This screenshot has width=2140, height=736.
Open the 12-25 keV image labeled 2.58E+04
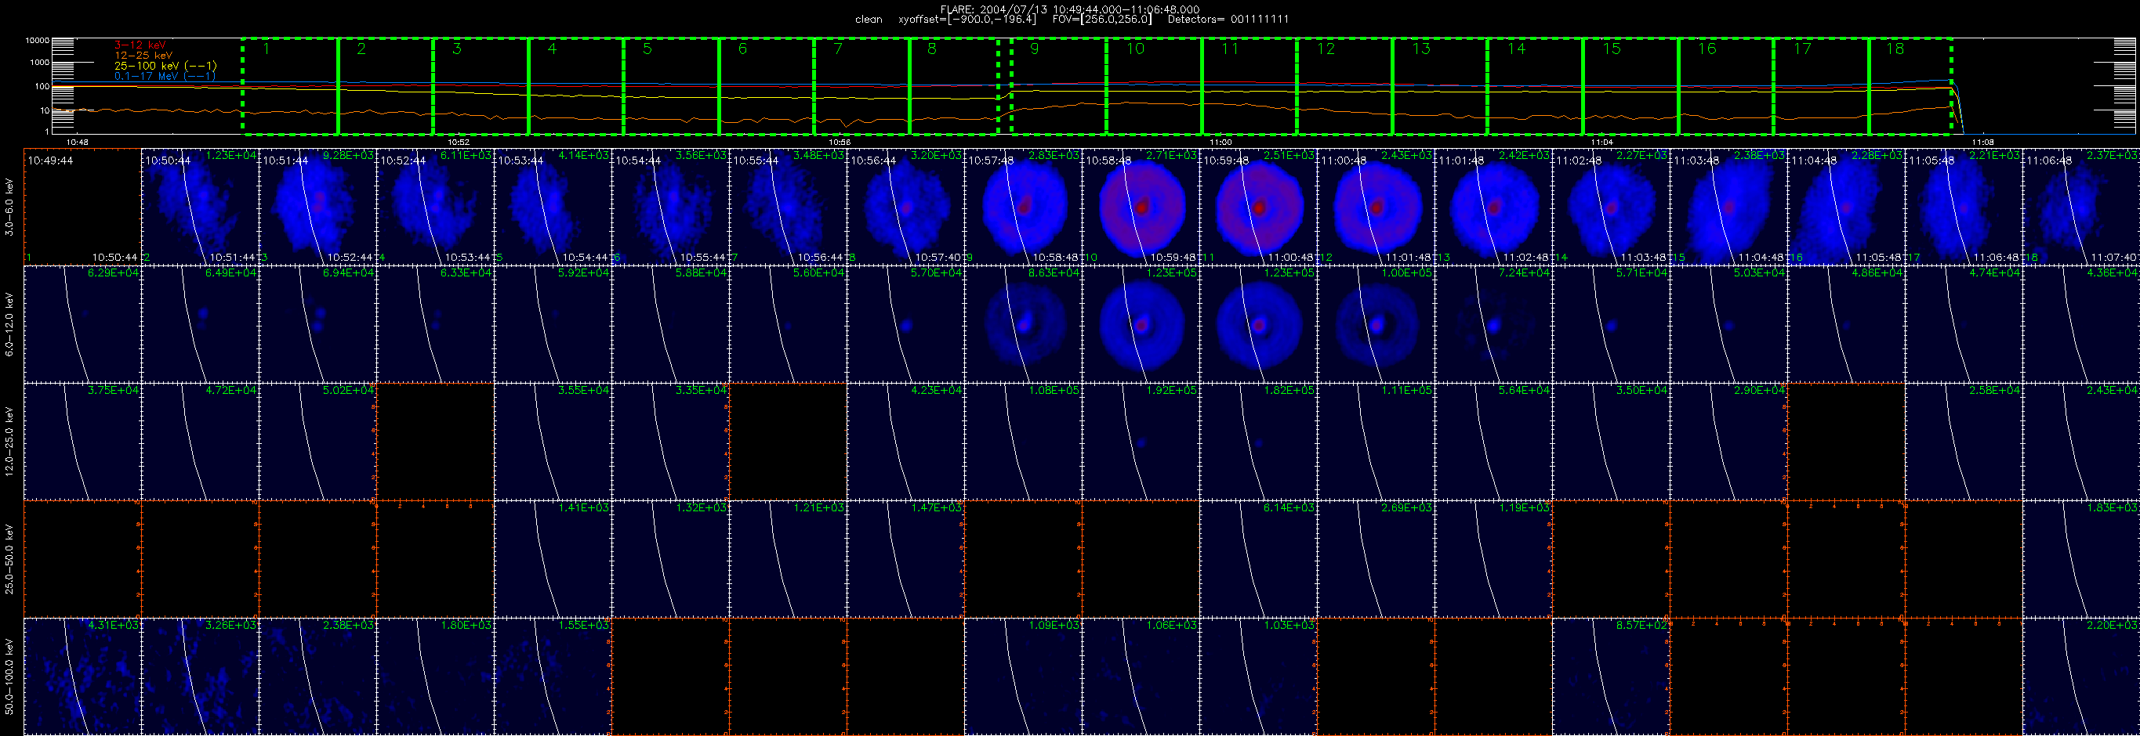point(1963,442)
